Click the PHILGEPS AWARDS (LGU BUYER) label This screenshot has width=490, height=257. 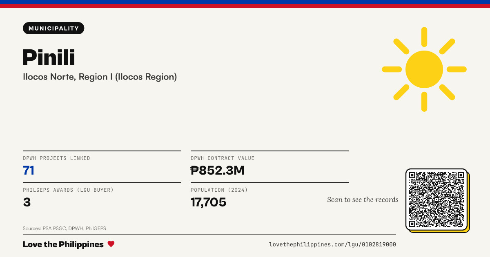click(x=68, y=190)
